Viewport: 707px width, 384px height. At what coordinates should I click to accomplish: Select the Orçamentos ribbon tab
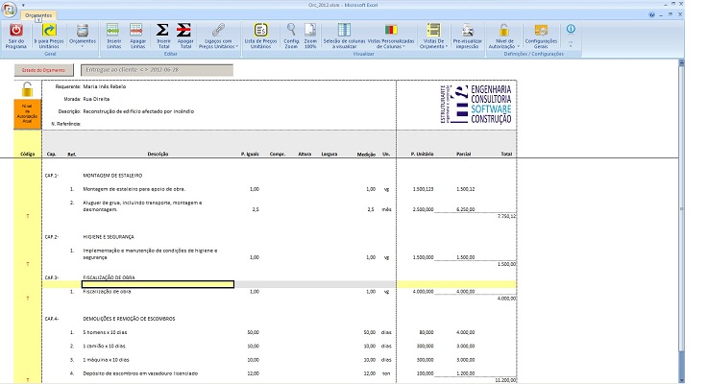click(38, 16)
